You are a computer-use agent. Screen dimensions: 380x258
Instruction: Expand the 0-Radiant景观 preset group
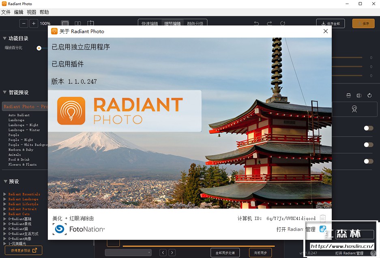[5, 224]
